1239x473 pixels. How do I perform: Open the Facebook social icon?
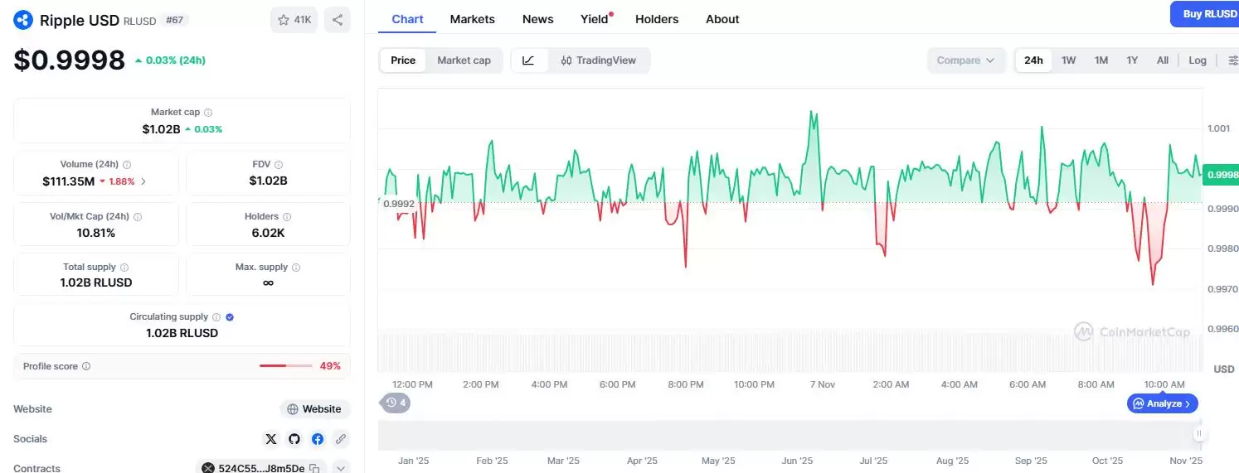click(318, 439)
